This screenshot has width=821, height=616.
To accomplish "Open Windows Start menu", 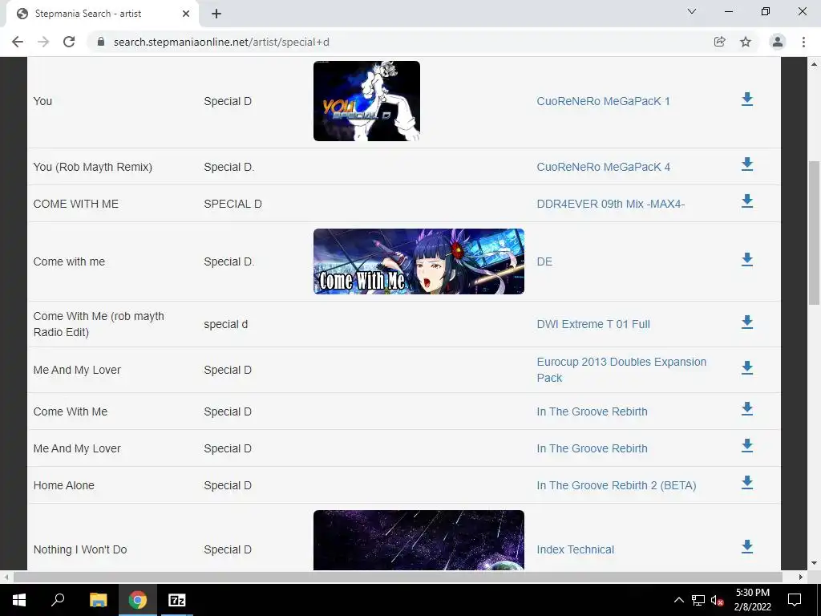I will pyautogui.click(x=19, y=600).
